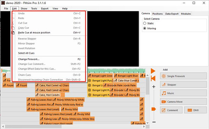The width and height of the screenshot is (209, 129).
Task: Add a Comment cue
Action: pyautogui.click(x=171, y=110)
